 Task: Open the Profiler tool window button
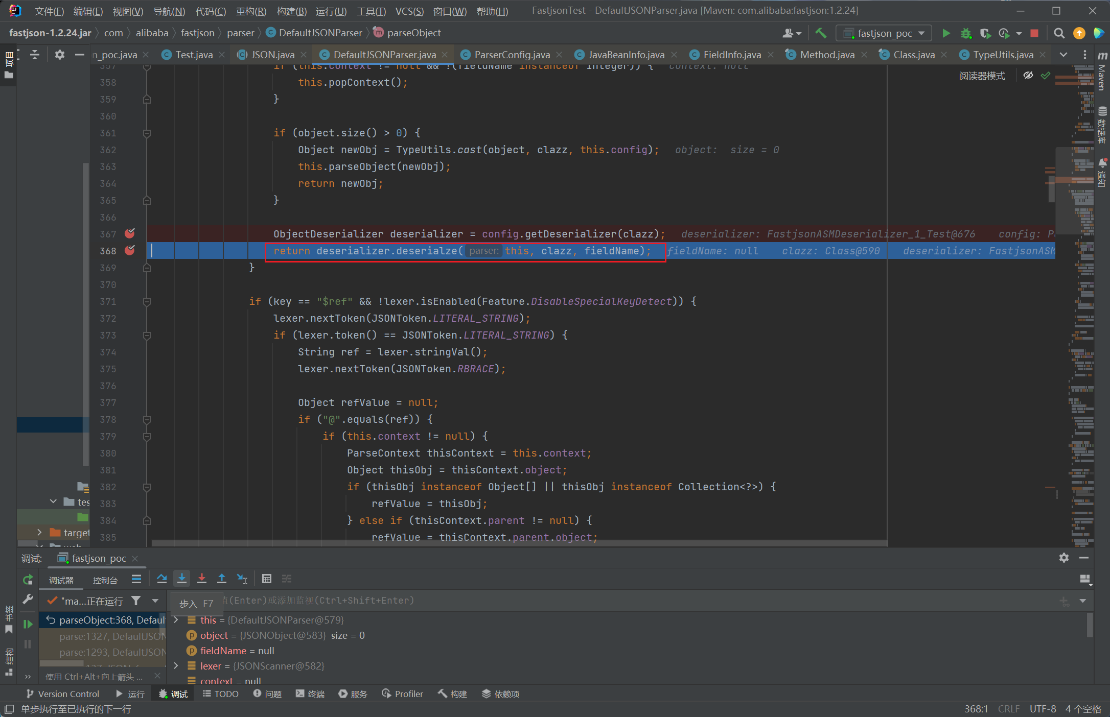[x=403, y=694]
